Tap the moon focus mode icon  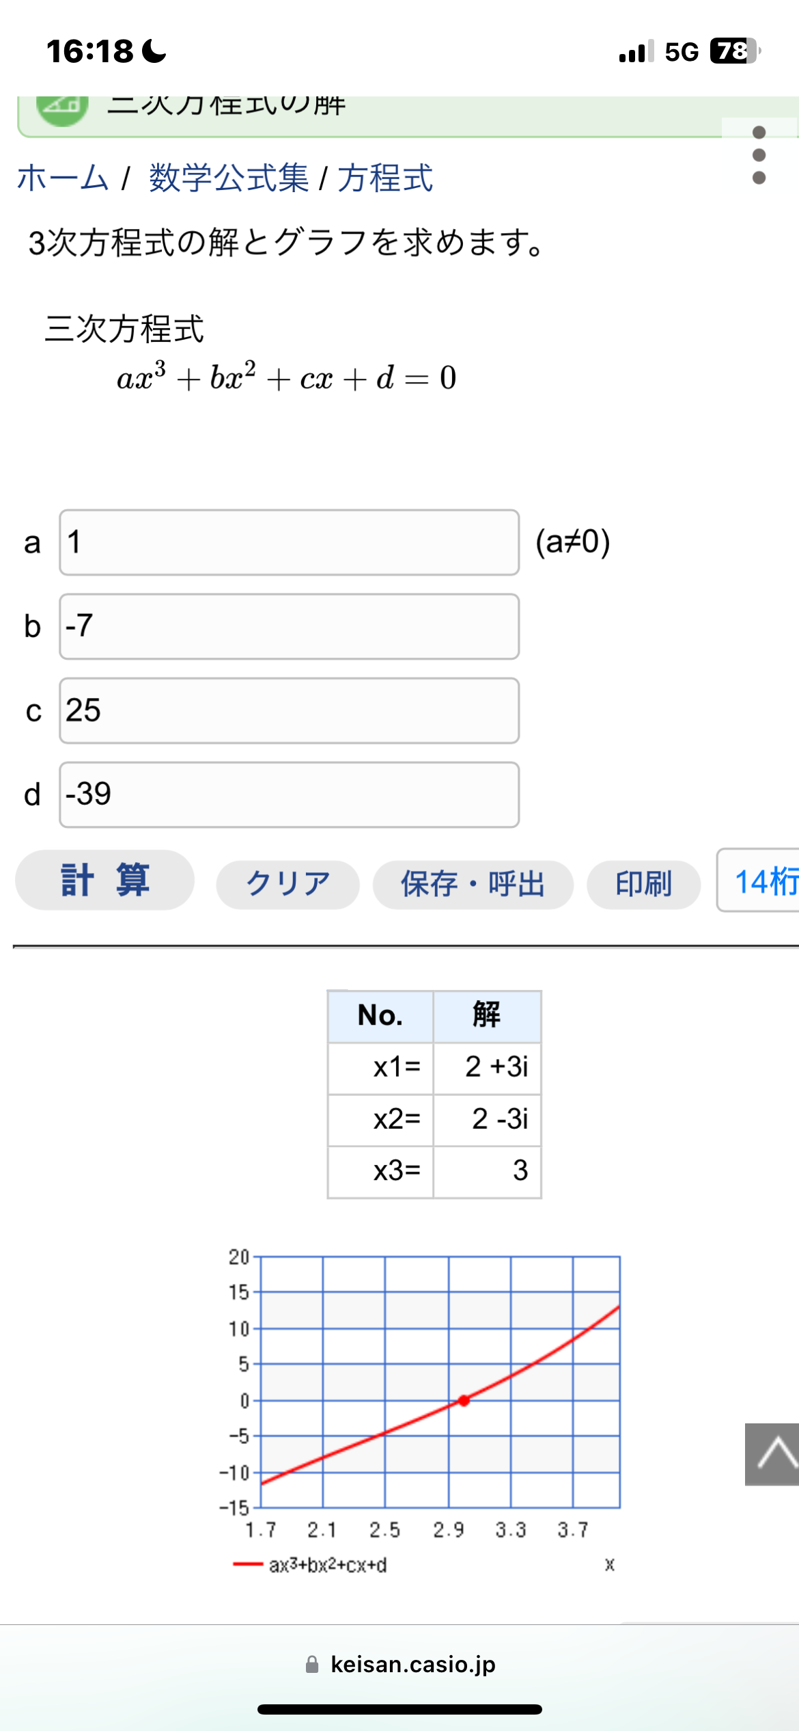click(x=154, y=51)
